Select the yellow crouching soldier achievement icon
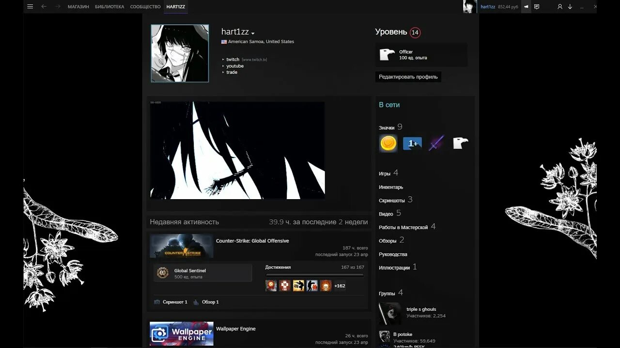This screenshot has width=620, height=348. (298, 286)
